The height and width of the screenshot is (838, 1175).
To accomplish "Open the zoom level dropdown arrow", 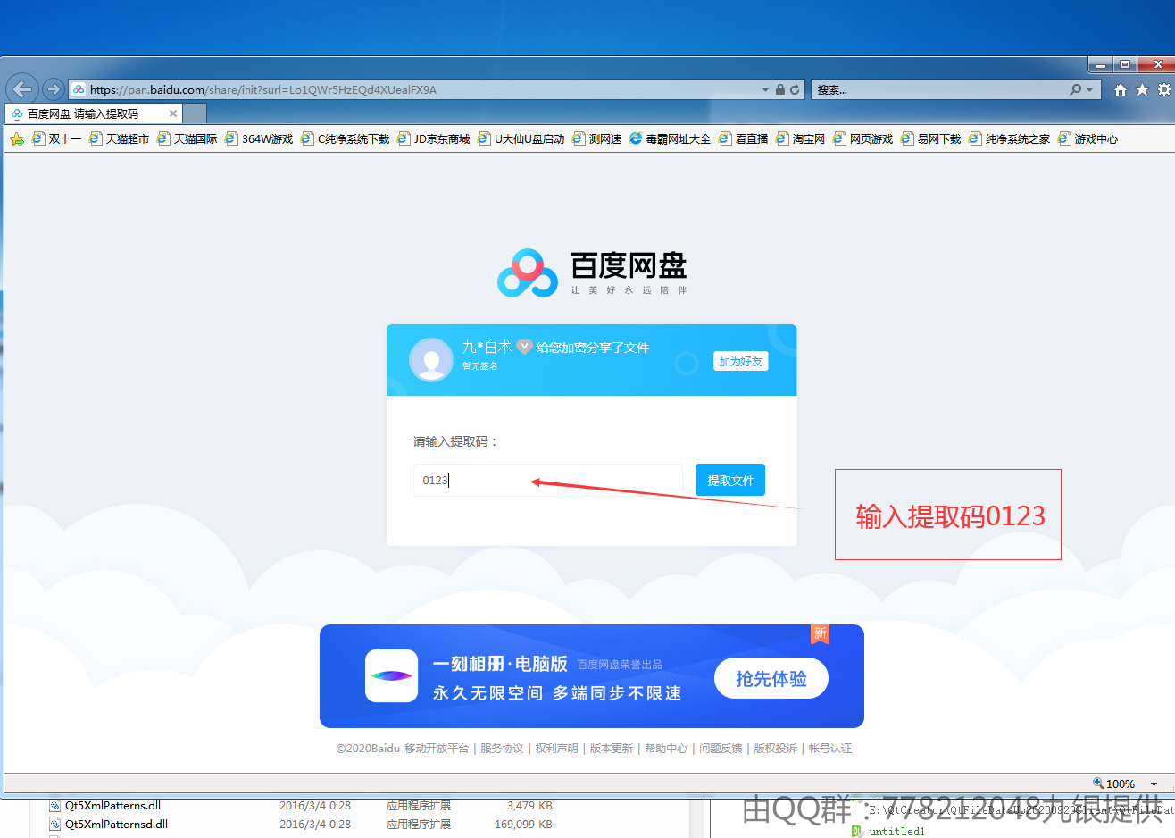I will 1154,784.
